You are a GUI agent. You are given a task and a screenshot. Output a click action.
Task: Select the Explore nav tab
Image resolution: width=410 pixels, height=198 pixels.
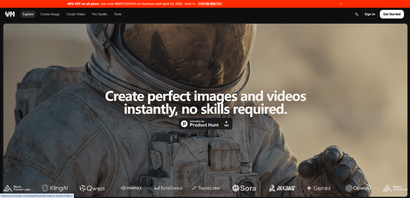click(x=28, y=14)
